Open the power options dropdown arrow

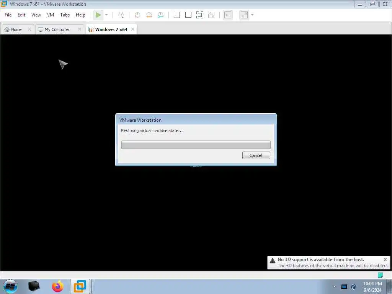click(106, 15)
